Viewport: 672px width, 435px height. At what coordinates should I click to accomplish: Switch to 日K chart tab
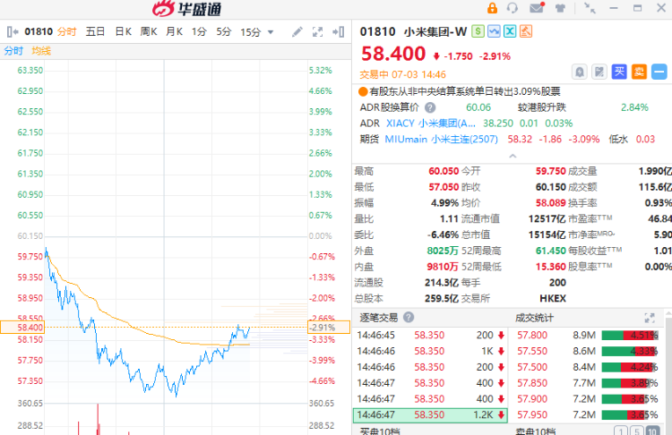click(124, 31)
